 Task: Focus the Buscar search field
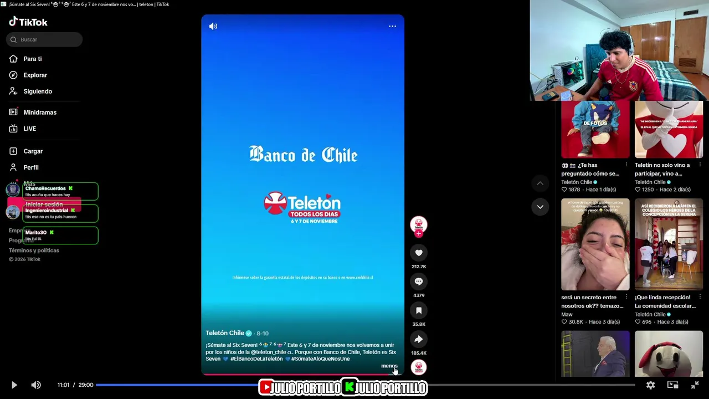(44, 39)
